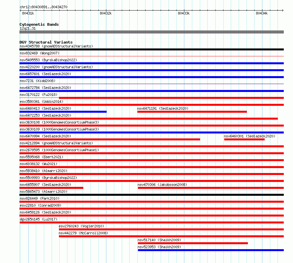Click dgv265n145 (Lu2017) label

39,219
